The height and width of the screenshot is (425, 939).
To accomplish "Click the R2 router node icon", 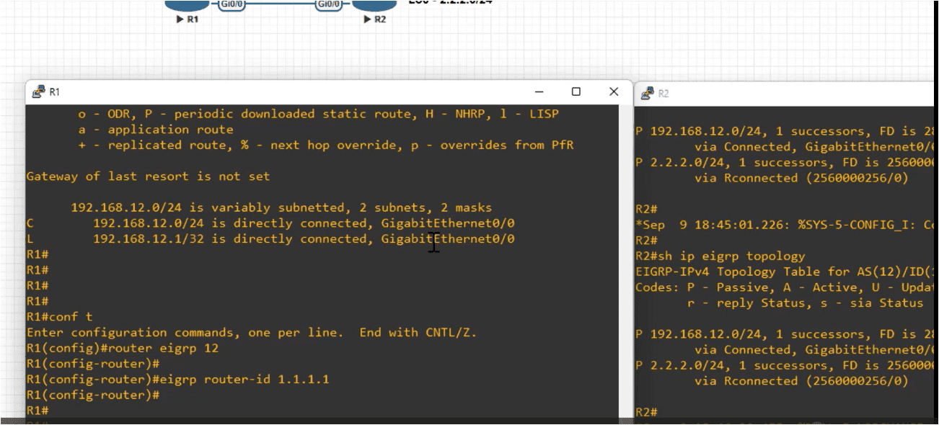I will pos(374,5).
